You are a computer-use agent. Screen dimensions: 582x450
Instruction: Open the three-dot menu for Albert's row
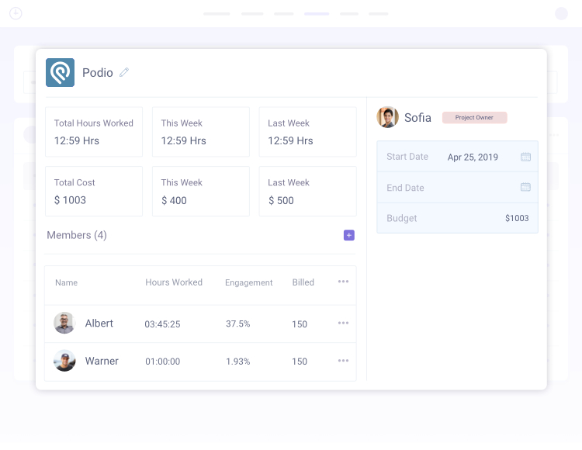tap(343, 324)
